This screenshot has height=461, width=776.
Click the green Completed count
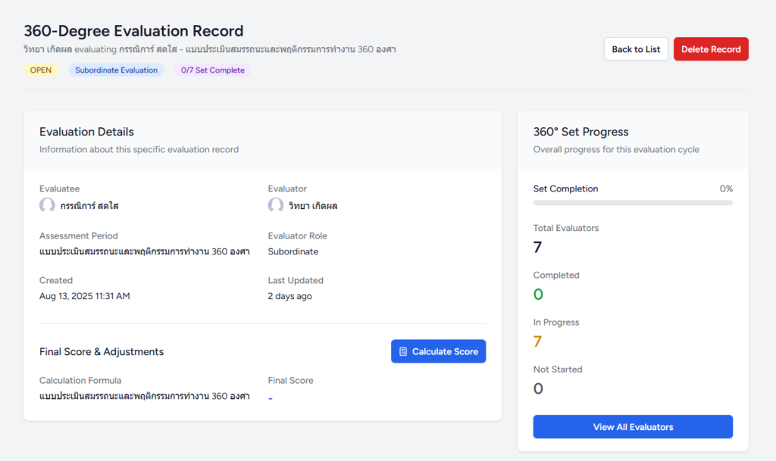click(x=538, y=294)
